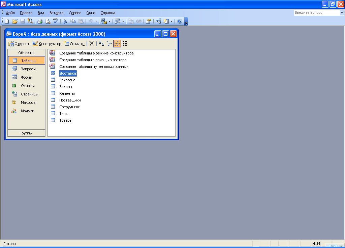Click the Открыть button
The height and width of the screenshot is (248, 345).
(19, 44)
